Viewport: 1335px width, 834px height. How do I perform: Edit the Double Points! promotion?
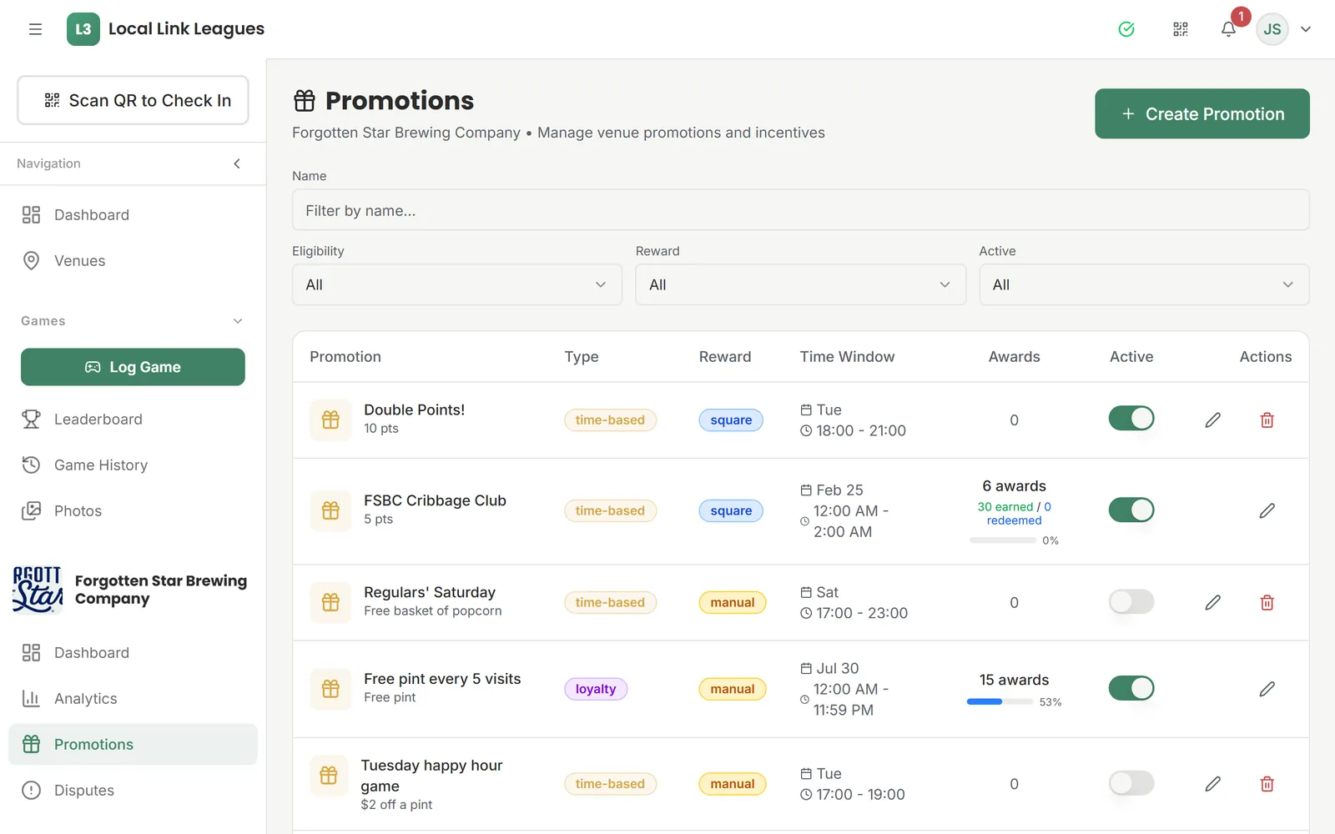(1213, 420)
